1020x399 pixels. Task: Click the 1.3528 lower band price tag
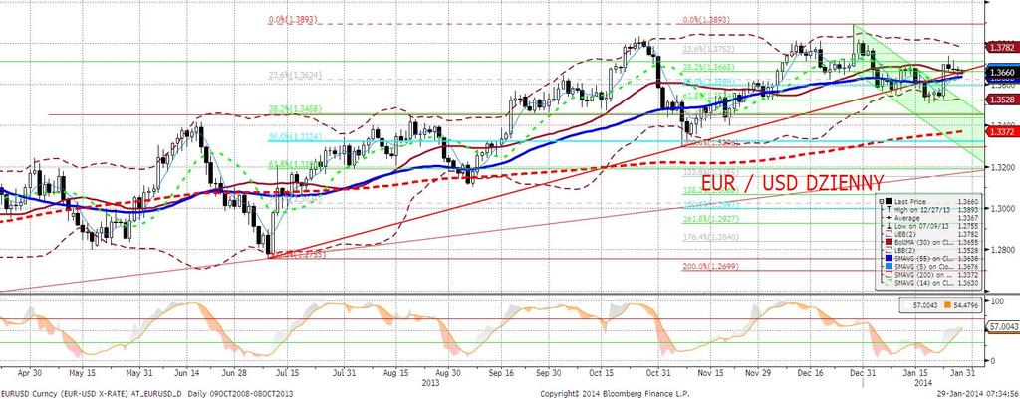tap(1000, 100)
